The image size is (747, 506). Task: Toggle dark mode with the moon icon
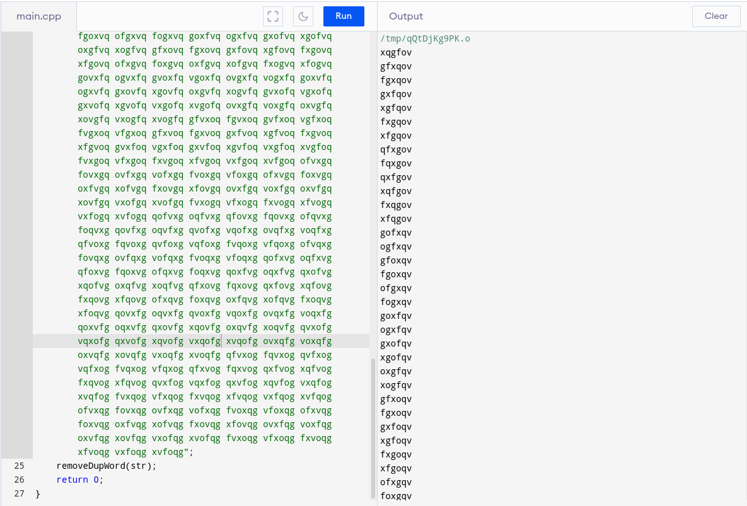click(x=303, y=16)
